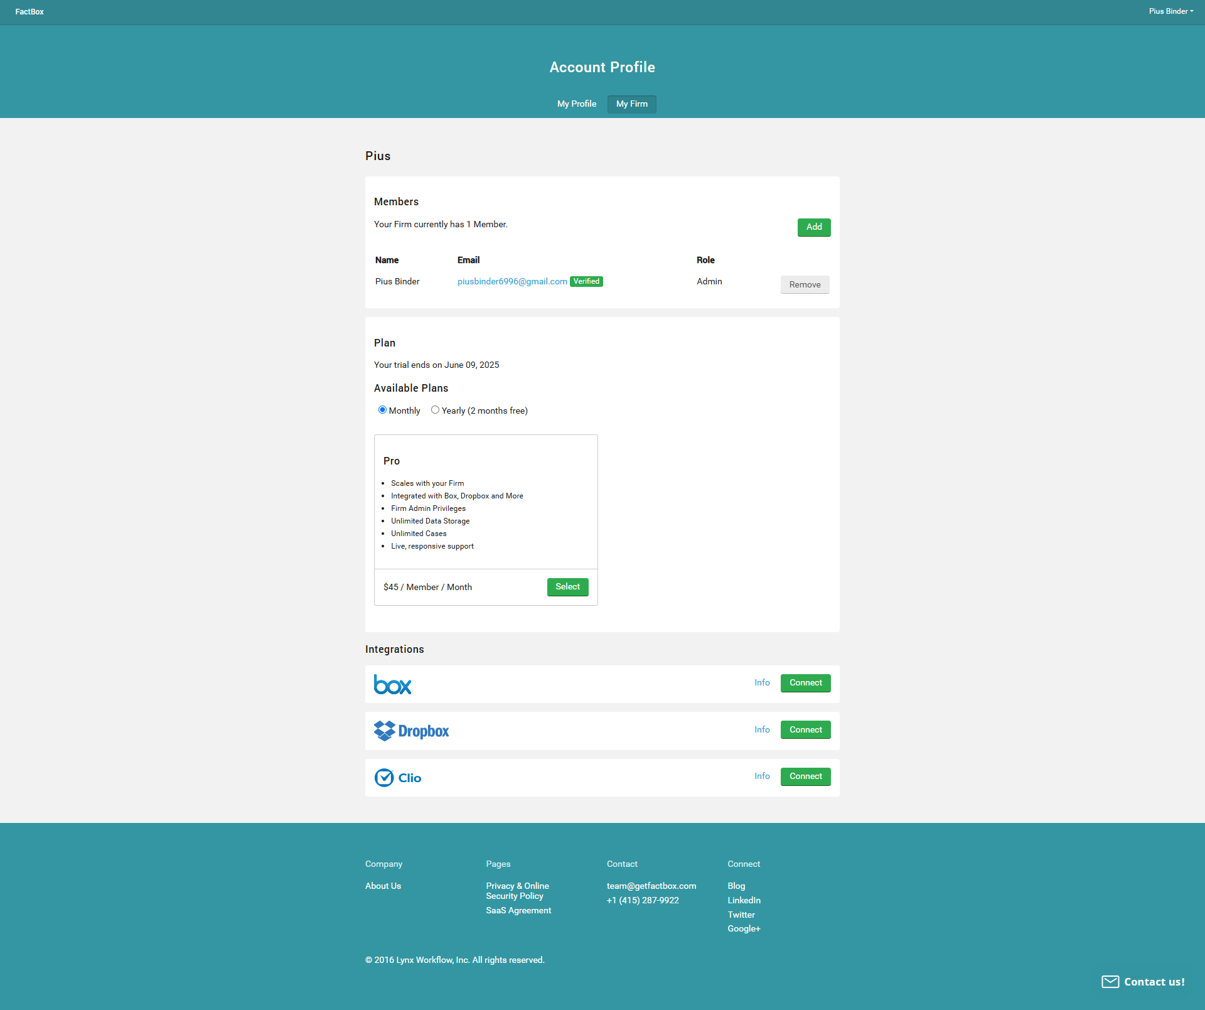Click the FactBox logo in header
1205x1010 pixels.
click(29, 12)
